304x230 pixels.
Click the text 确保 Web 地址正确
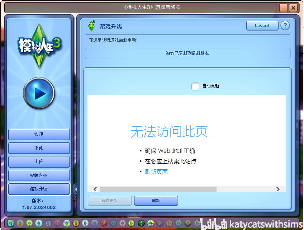pyautogui.click(x=170, y=151)
